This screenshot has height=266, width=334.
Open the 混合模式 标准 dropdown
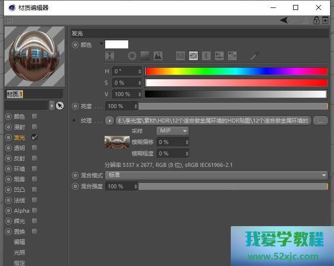[x=217, y=175]
